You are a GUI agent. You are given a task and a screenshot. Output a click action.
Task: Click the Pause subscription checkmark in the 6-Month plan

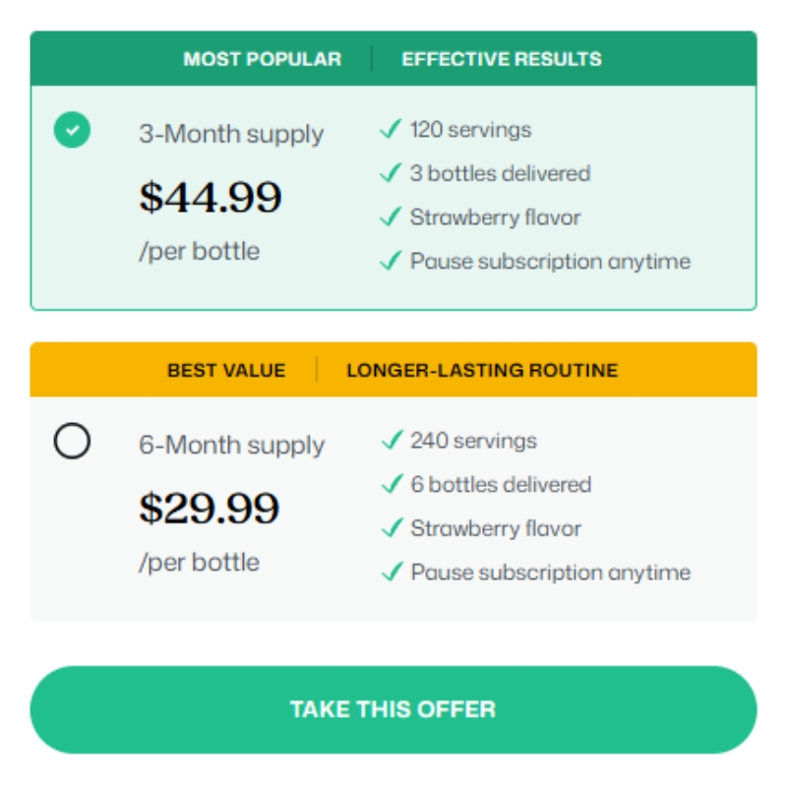(x=392, y=572)
